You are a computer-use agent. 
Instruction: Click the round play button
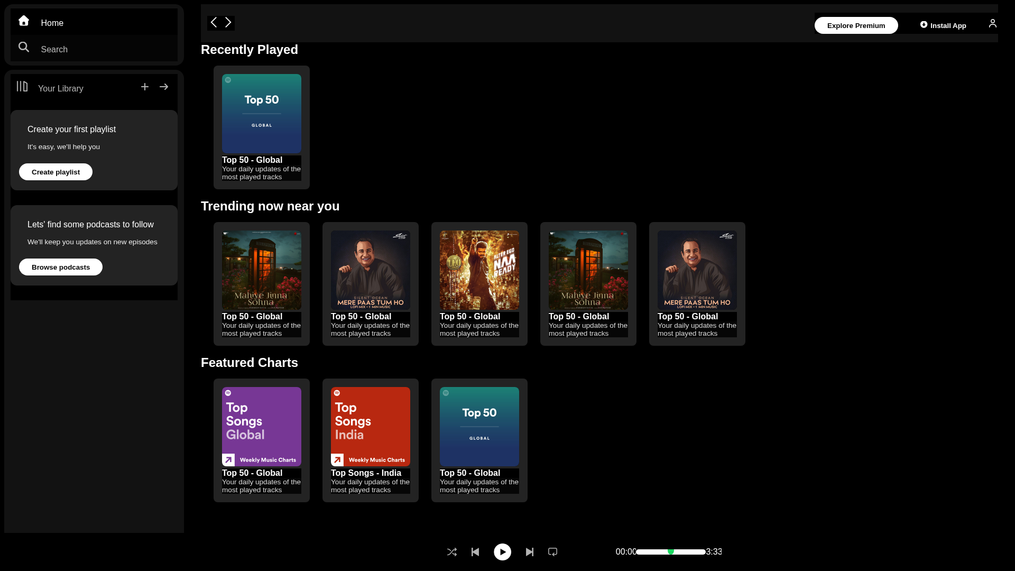click(x=503, y=552)
